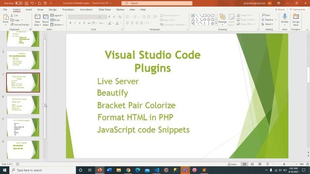Toggle the ribbon display options icon
The image size is (310, 174).
pyautogui.click(x=279, y=3)
